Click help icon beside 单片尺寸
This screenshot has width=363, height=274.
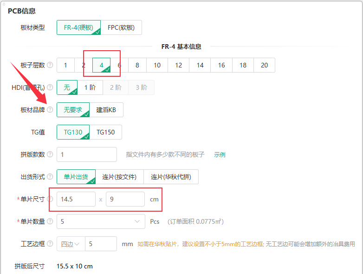[50, 199]
